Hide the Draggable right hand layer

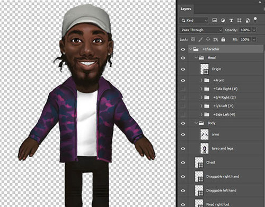[183, 177]
